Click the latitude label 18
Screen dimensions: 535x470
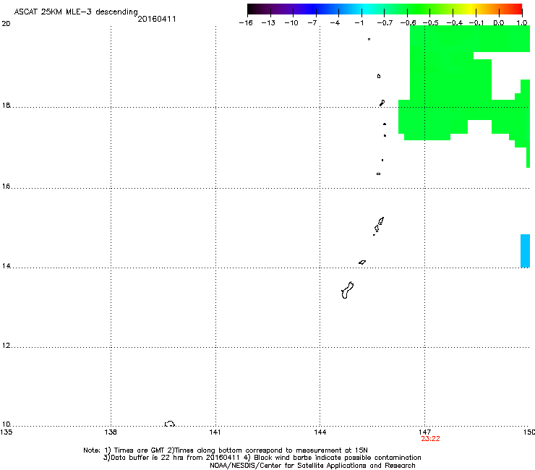click(x=6, y=105)
